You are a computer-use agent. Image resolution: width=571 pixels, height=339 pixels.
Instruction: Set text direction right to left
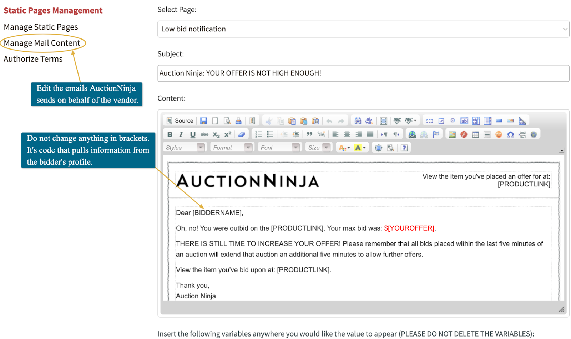396,134
